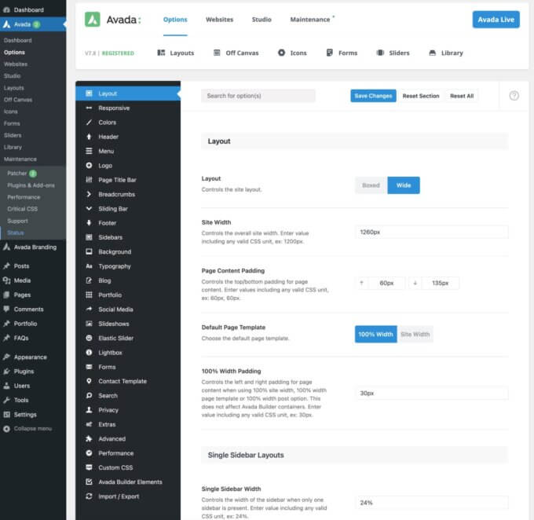Click the Colors brush icon
Viewport: 534px width, 520px height.
coord(89,123)
